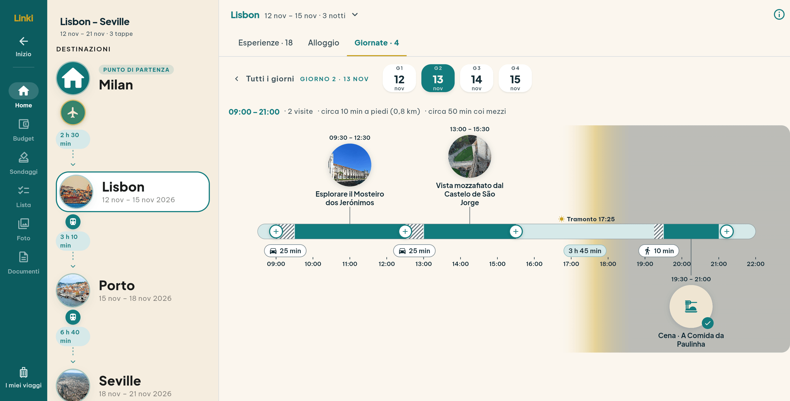Select day G1 12 nov
790x401 pixels.
click(x=399, y=78)
